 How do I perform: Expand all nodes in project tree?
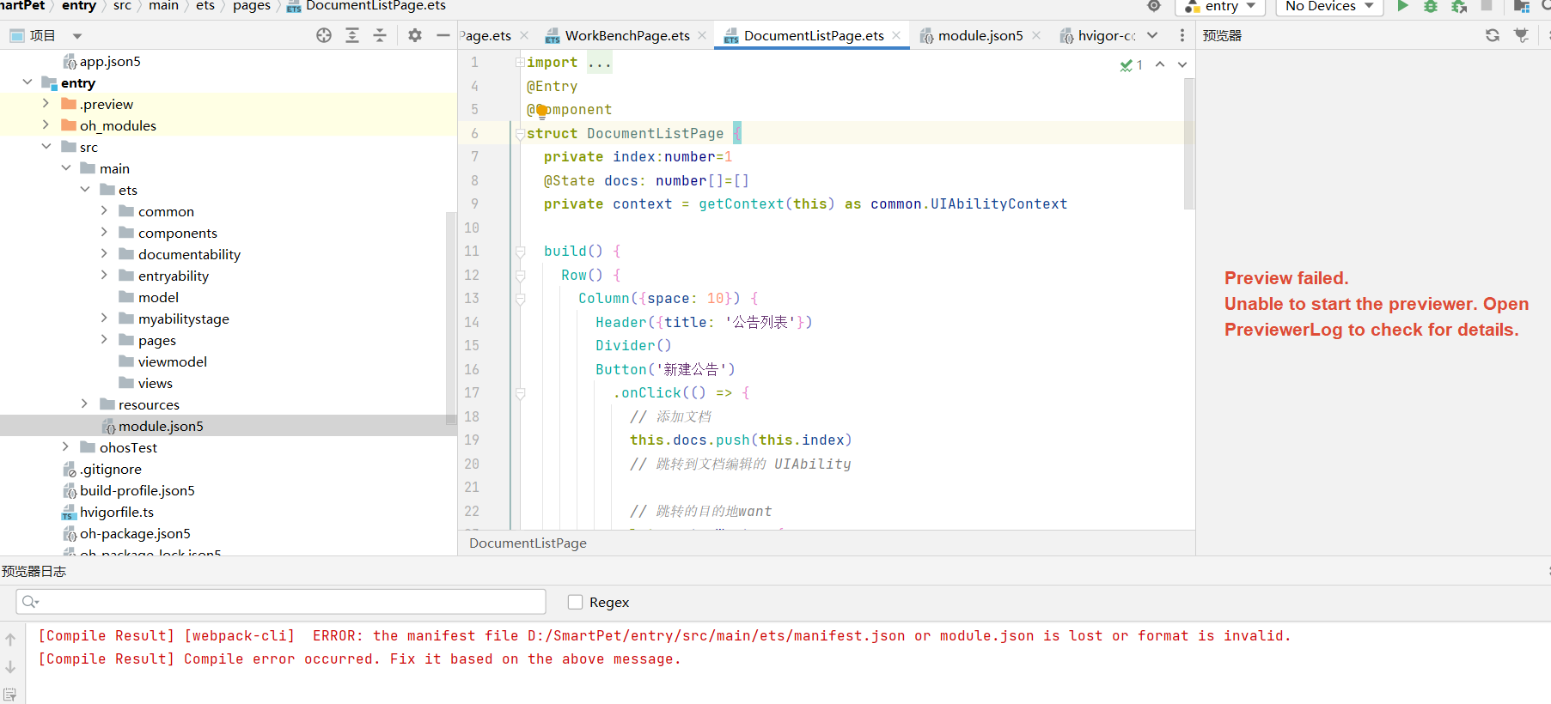[352, 35]
